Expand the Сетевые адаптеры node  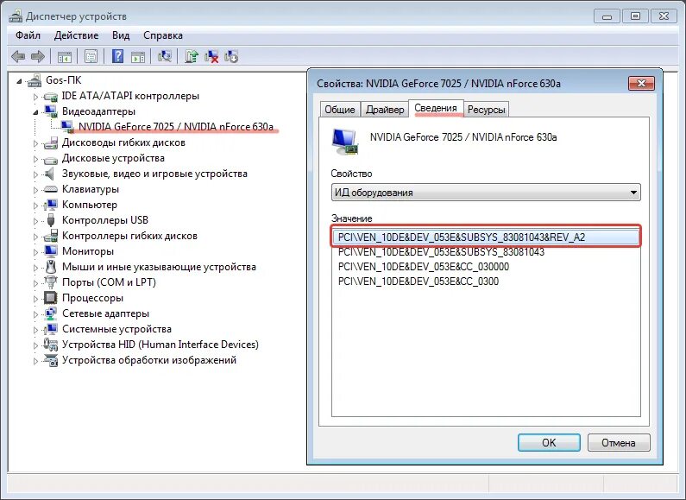coord(35,314)
